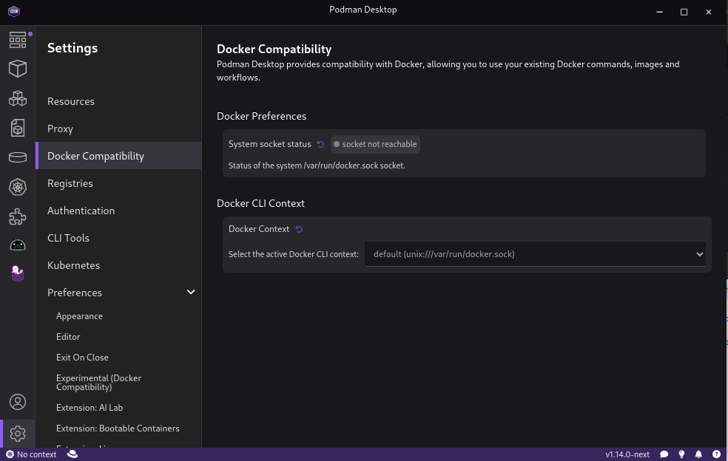This screenshot has height=461, width=728.
Task: Open the account sign-in icon
Action: (18, 401)
